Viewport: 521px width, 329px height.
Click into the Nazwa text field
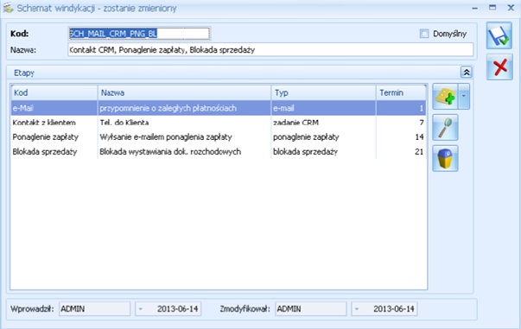coord(270,50)
